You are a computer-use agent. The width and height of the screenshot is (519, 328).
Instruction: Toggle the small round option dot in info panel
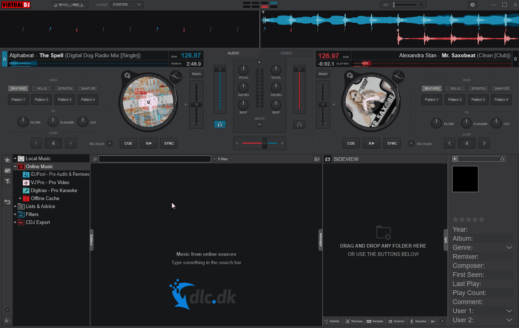pos(510,159)
